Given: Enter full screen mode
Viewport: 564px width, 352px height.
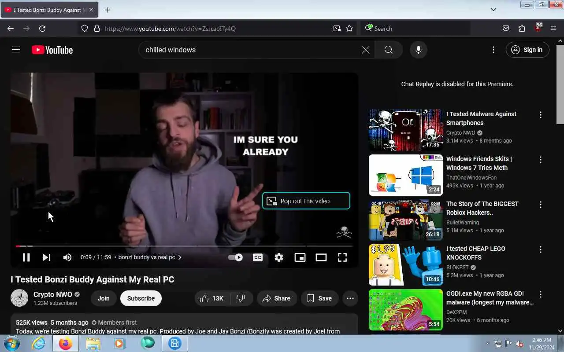Looking at the screenshot, I should click(342, 257).
